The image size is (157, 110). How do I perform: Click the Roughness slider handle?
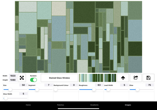click(94, 89)
